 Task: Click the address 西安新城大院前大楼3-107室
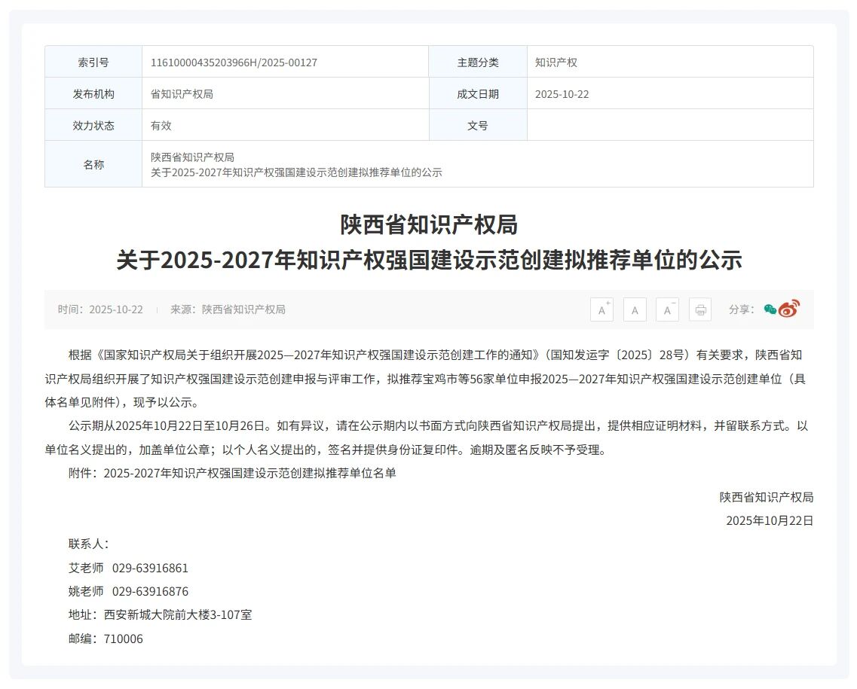pos(178,614)
